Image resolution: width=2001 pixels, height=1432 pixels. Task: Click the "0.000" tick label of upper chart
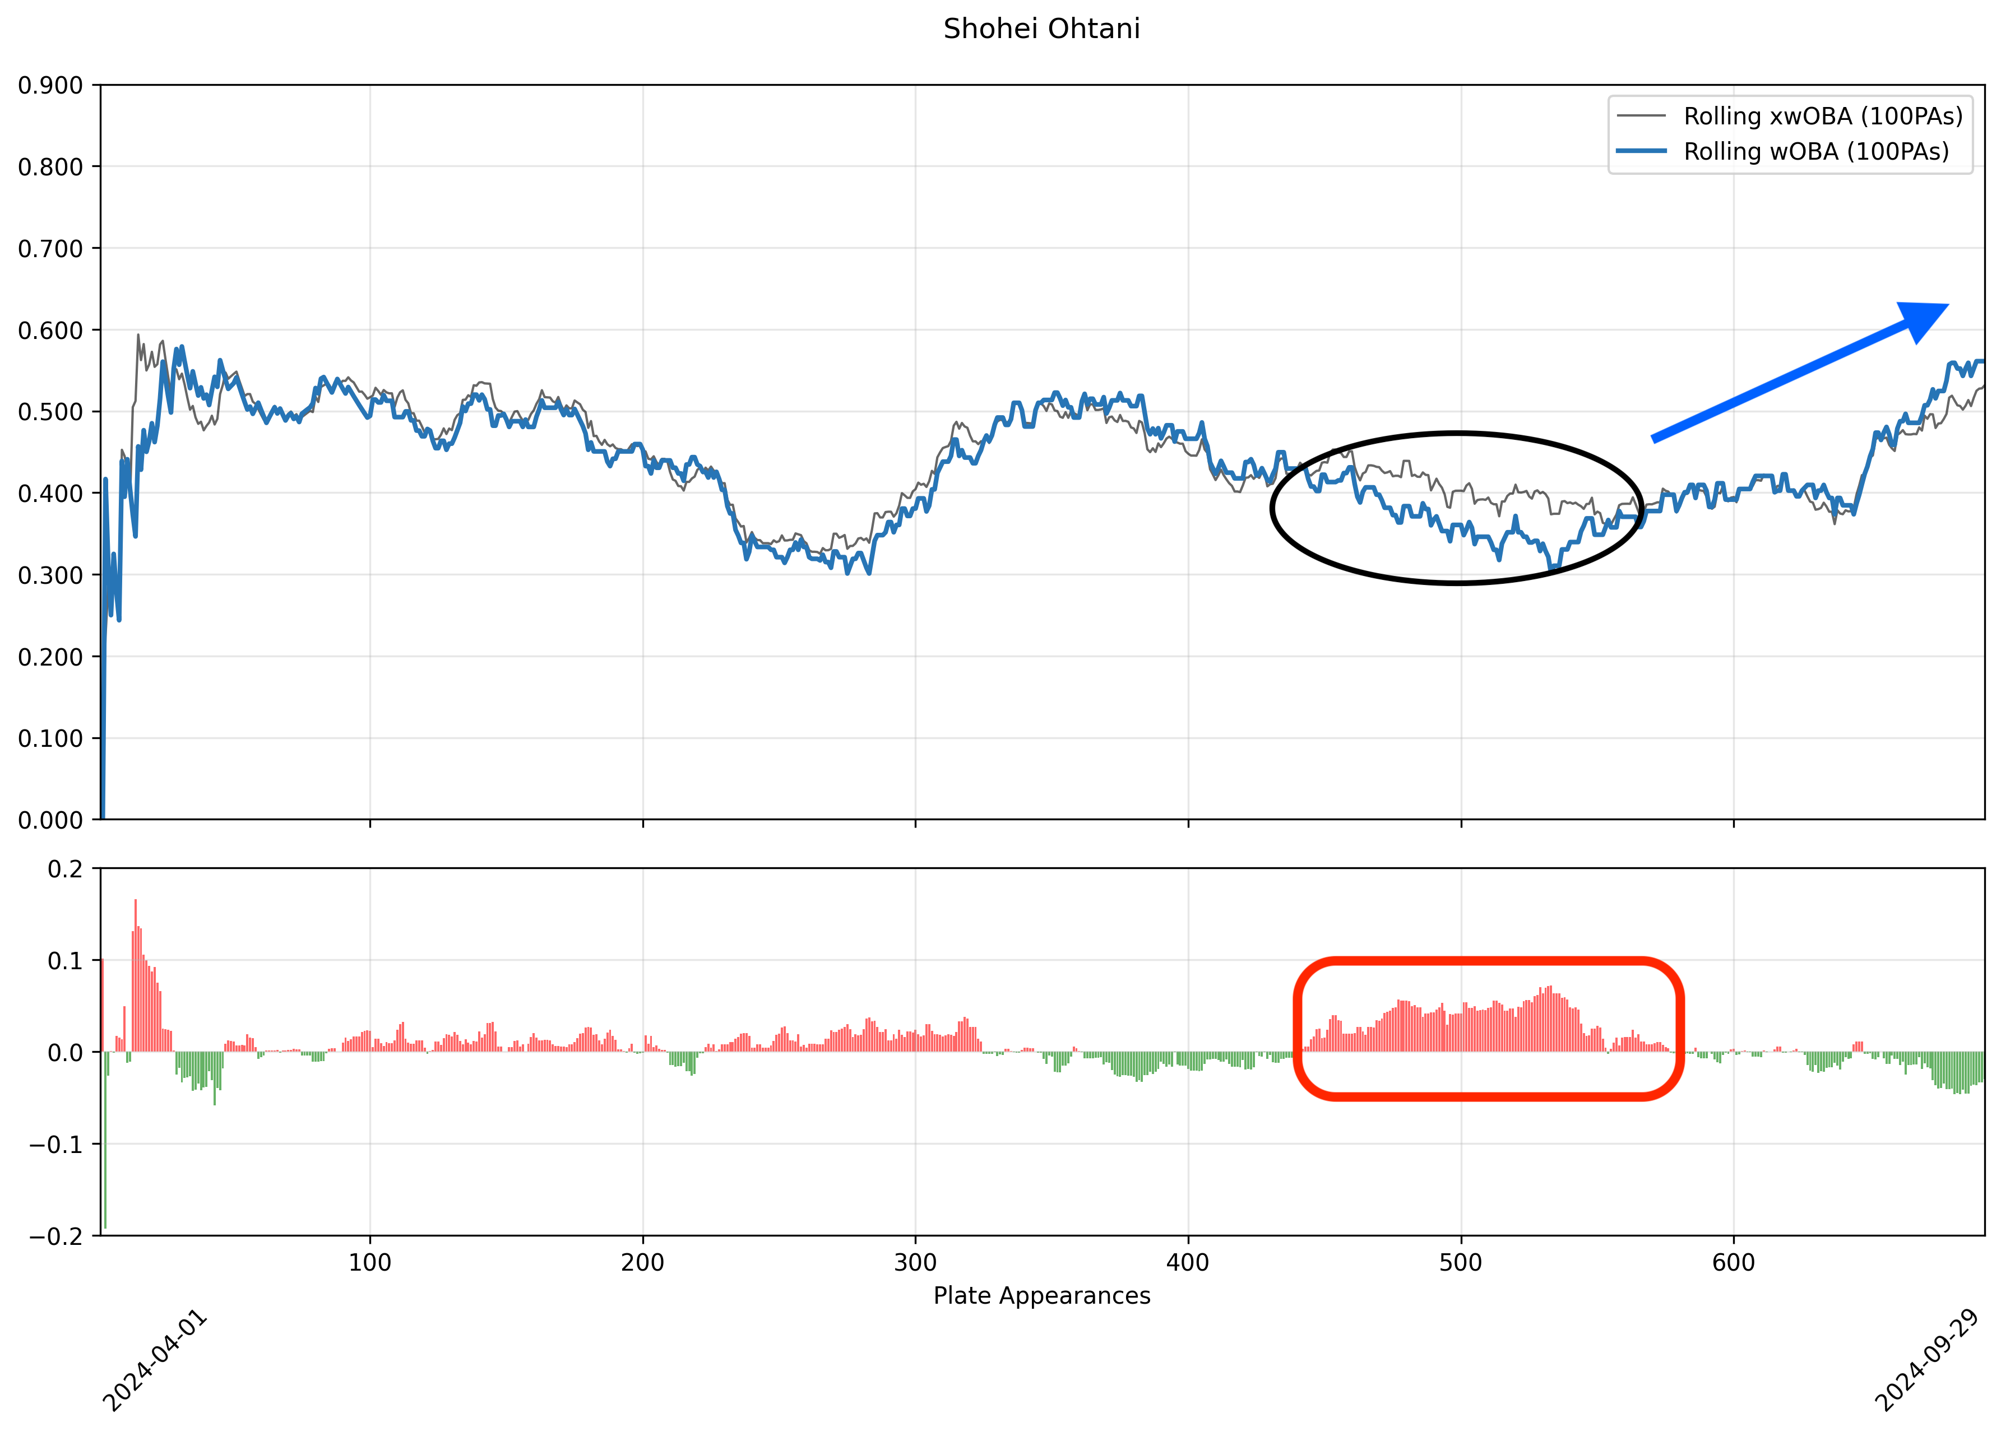tap(50, 820)
